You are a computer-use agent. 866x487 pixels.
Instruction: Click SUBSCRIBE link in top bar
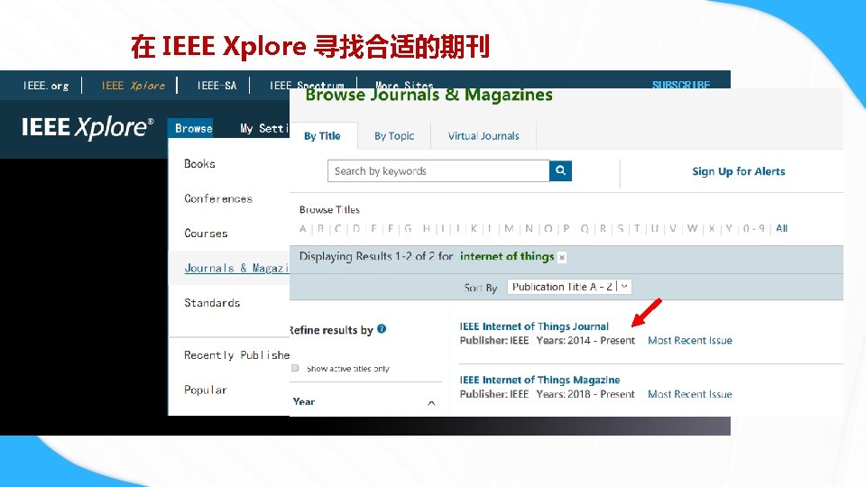tap(681, 85)
